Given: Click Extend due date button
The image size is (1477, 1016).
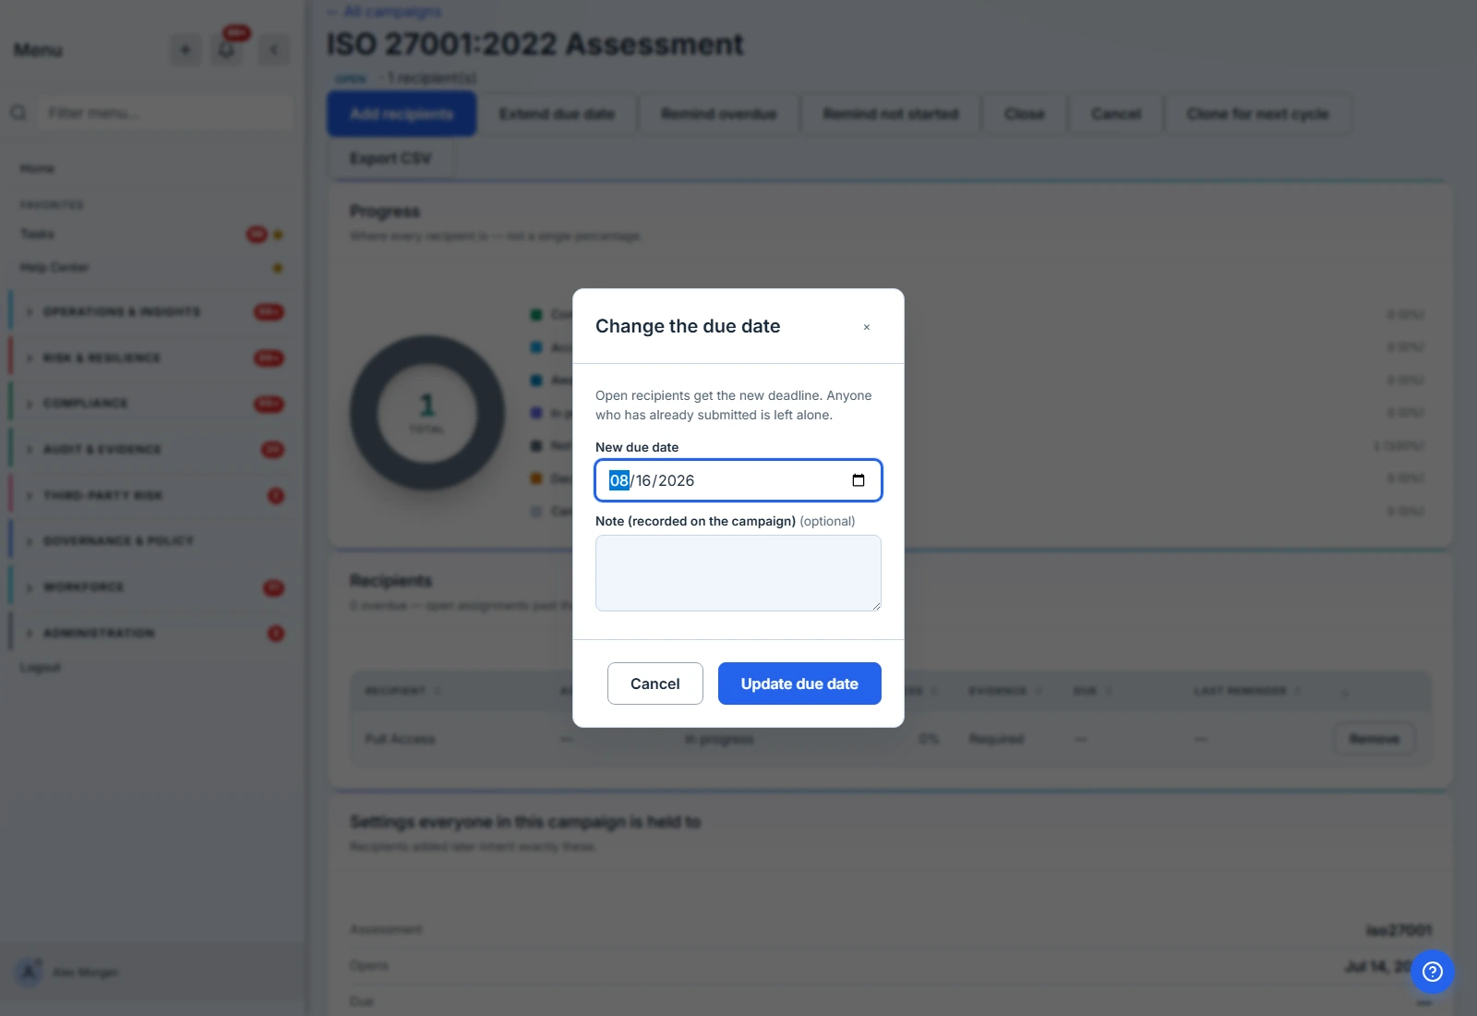Looking at the screenshot, I should (557, 114).
